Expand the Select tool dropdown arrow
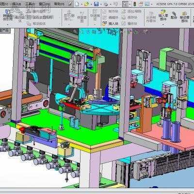Screen dimensions: 194x194 [x=130, y=4]
